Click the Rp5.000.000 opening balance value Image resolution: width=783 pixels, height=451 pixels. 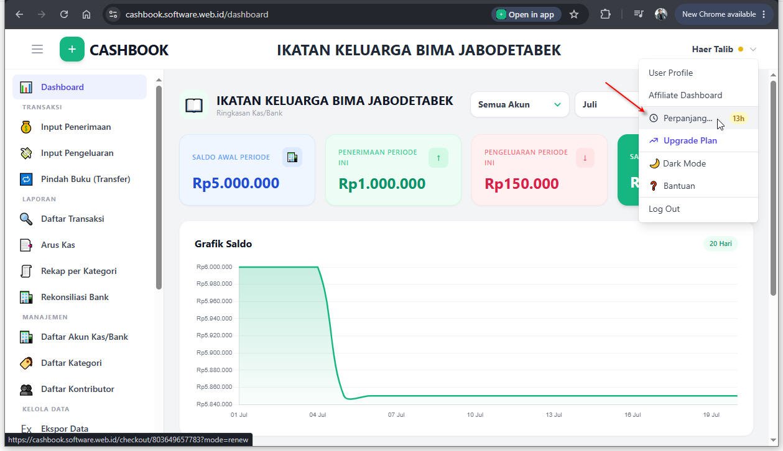click(236, 183)
